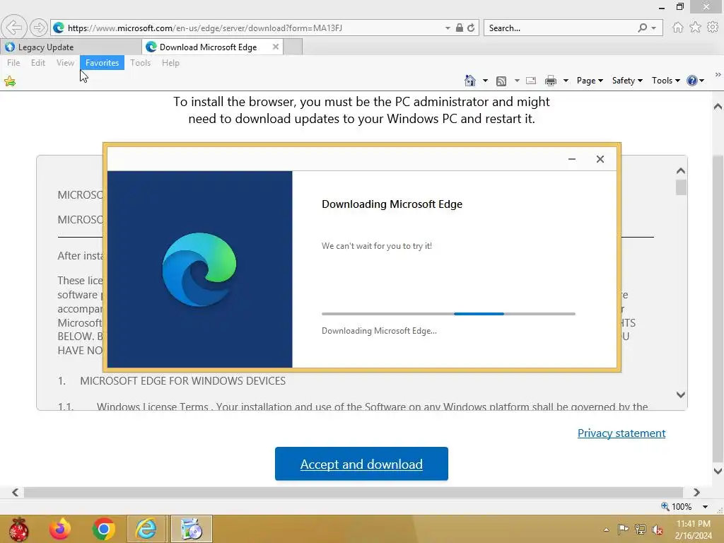724x543 pixels.
Task: Click the 100% zoom level button
Action: [677, 506]
